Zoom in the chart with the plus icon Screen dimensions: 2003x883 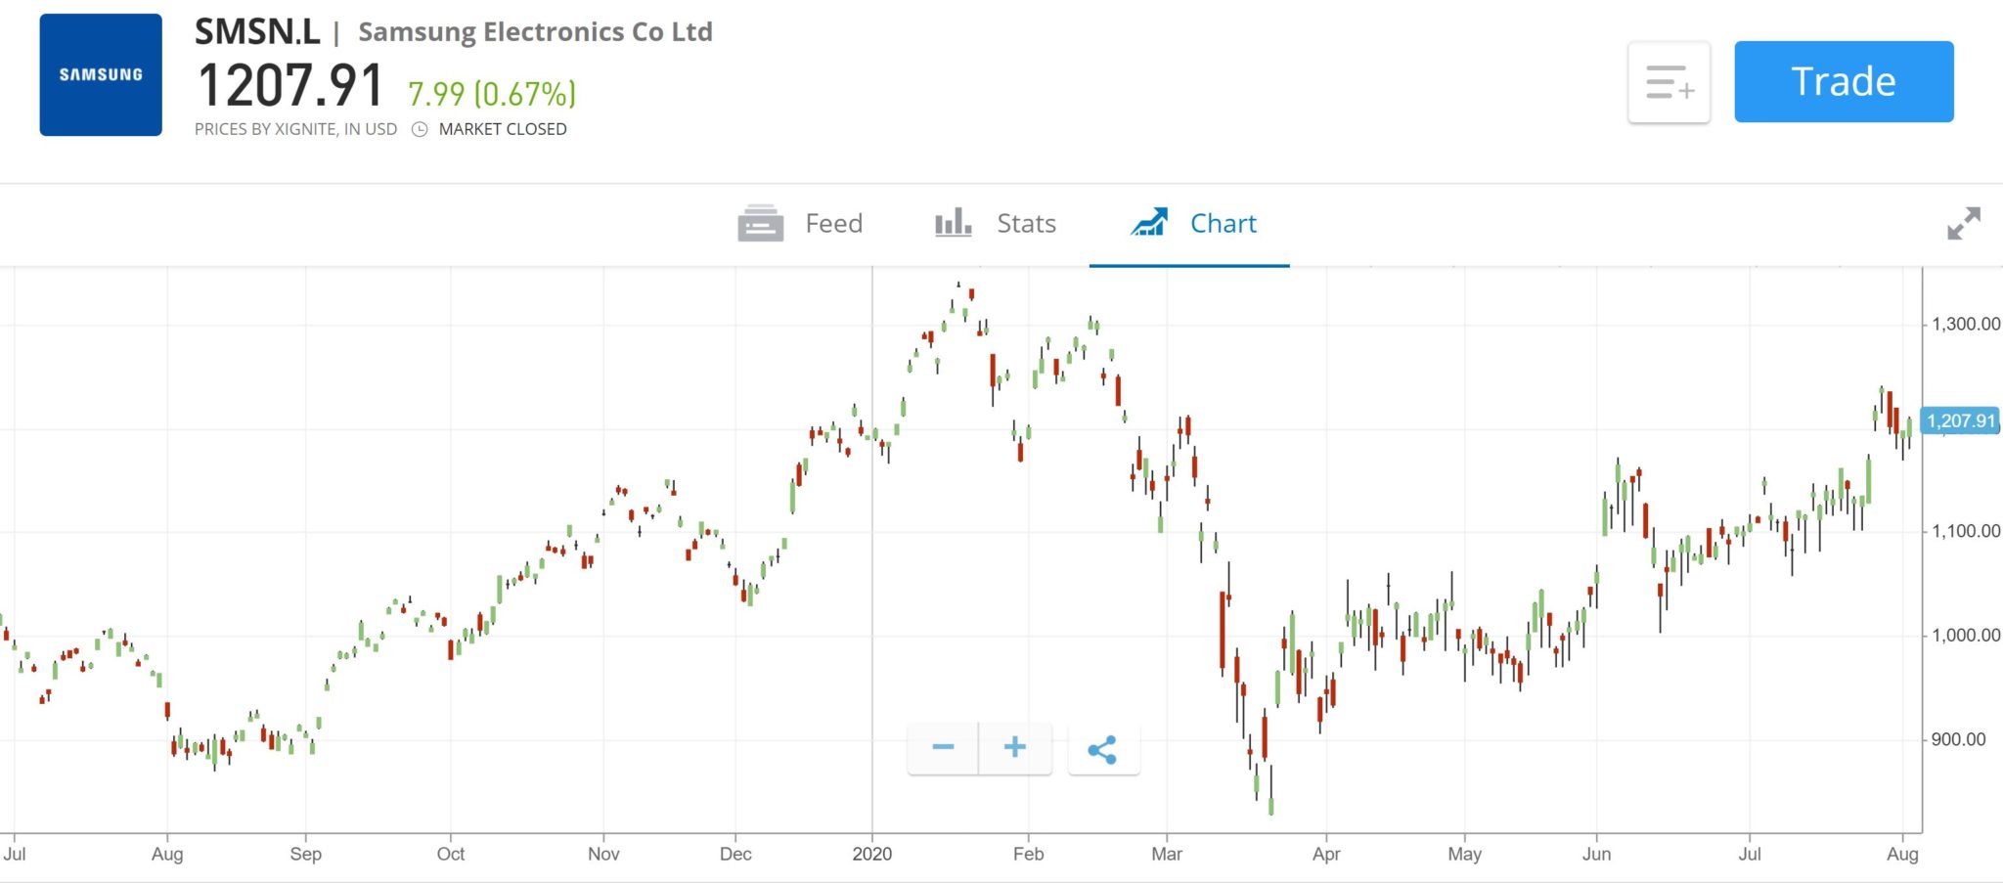[1014, 747]
